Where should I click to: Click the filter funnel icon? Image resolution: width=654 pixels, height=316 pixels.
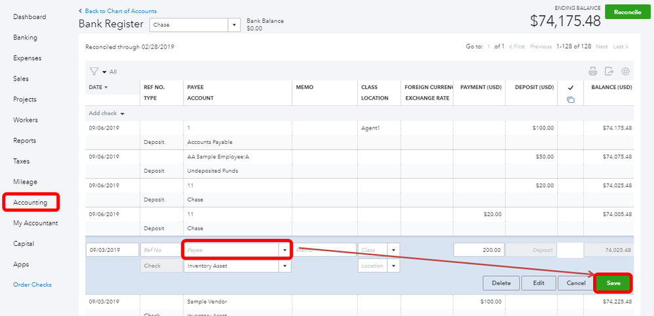click(93, 71)
